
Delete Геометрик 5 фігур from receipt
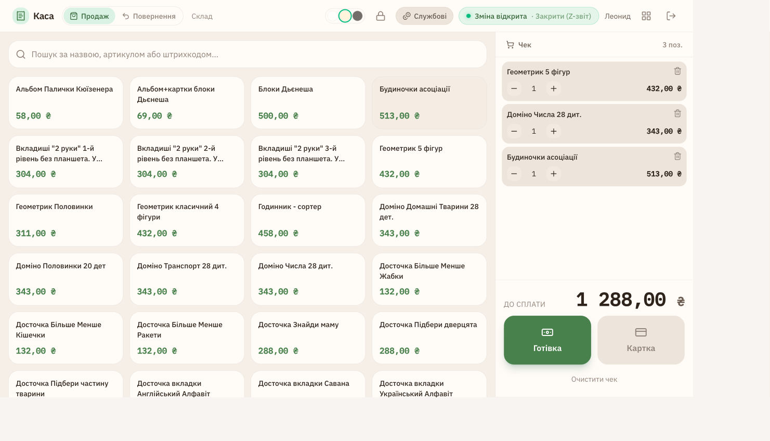click(x=677, y=71)
